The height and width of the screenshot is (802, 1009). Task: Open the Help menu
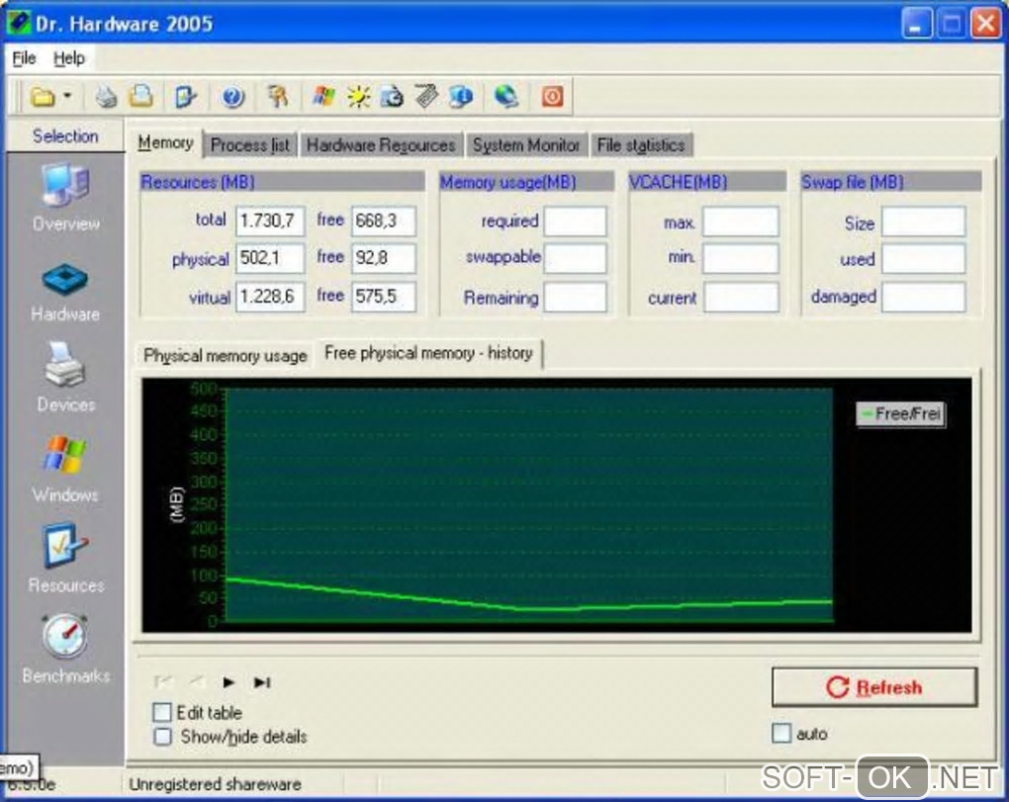[69, 58]
